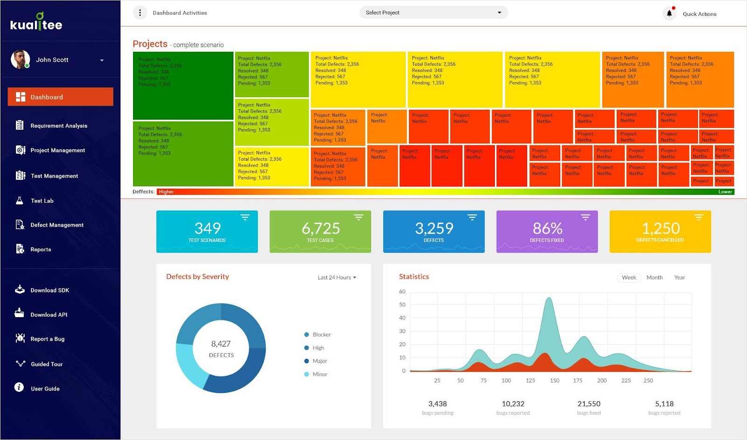Click the Defects severity gradient scale bar

click(445, 192)
